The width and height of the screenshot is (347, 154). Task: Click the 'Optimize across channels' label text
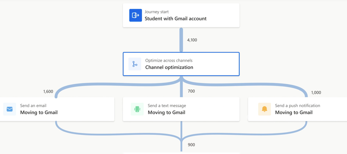169,60
